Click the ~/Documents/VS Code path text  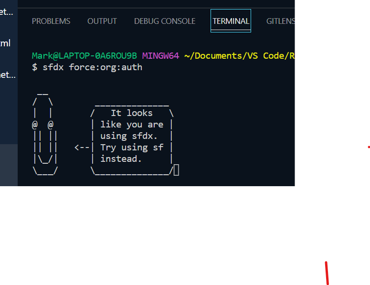tap(239, 56)
